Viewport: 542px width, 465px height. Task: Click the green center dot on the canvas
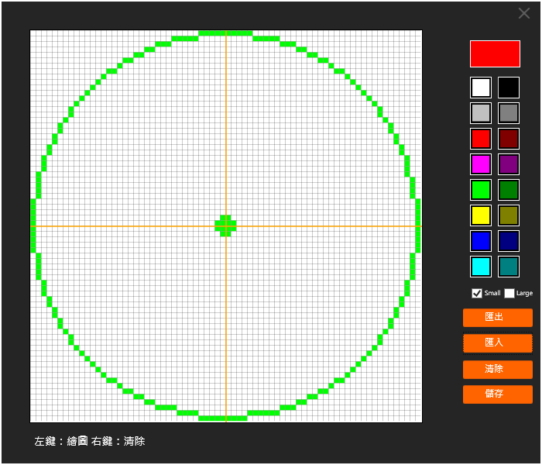(226, 226)
